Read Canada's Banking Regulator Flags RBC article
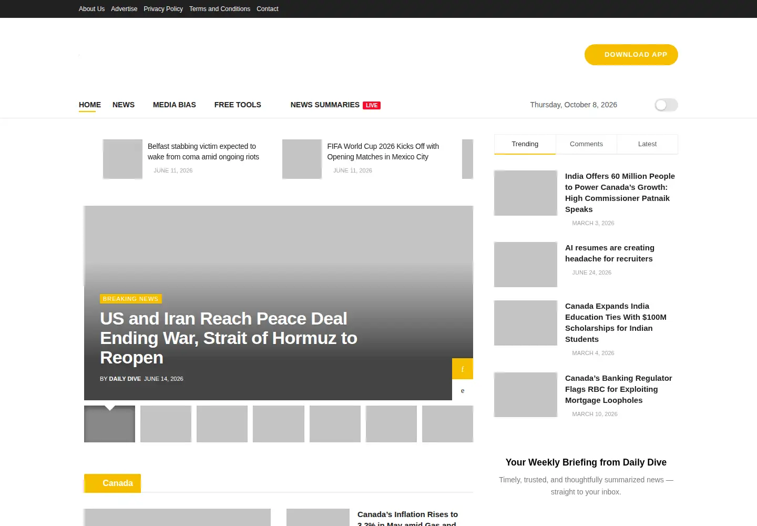The image size is (757, 526). 618,389
